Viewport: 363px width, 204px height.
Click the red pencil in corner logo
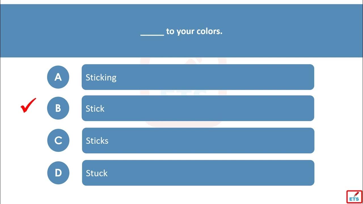[x=356, y=194]
